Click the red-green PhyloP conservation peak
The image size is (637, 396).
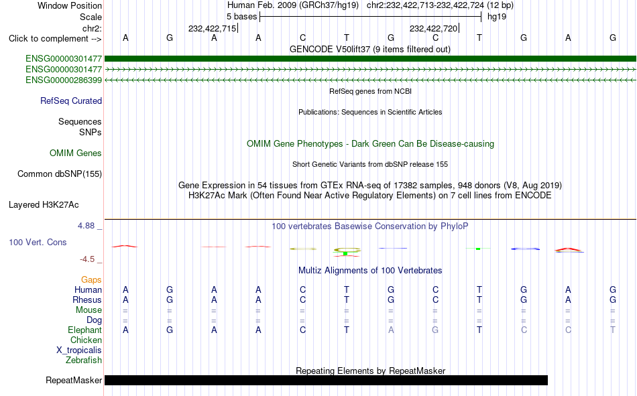point(347,252)
